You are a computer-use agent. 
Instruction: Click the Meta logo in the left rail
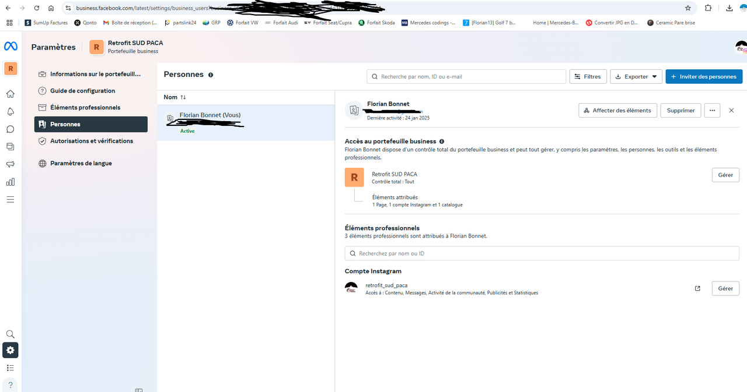[11, 47]
